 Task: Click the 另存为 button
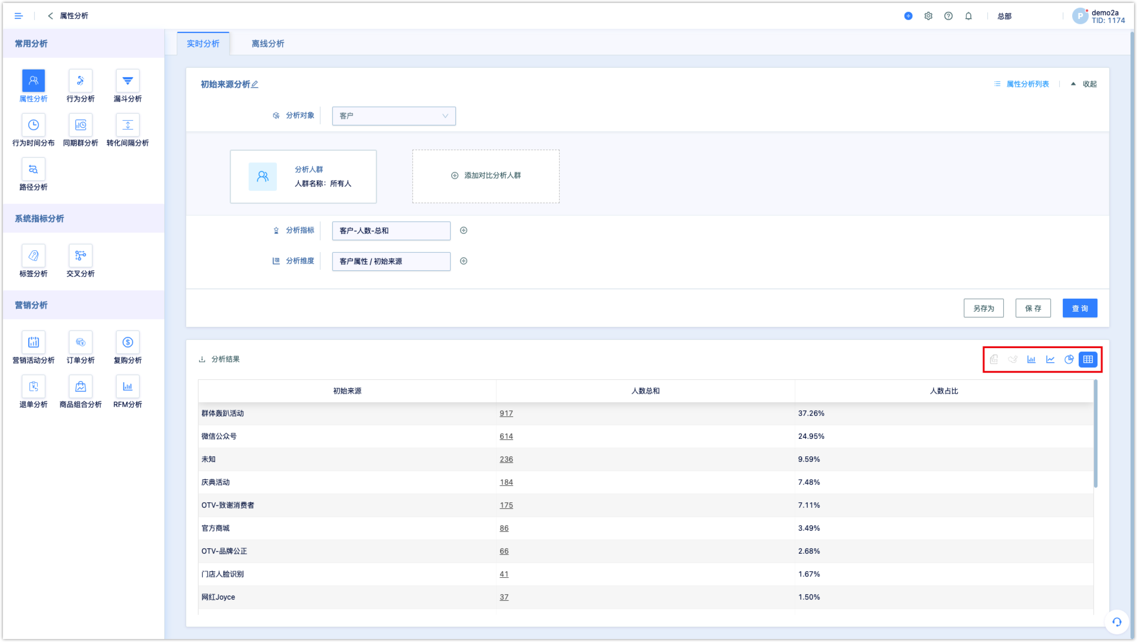(984, 308)
